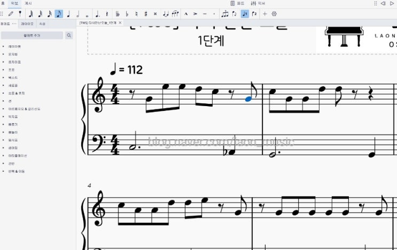Screen dimensions: 397x250
Task: Open note input toolbar settings gear
Action: [x=274, y=14]
